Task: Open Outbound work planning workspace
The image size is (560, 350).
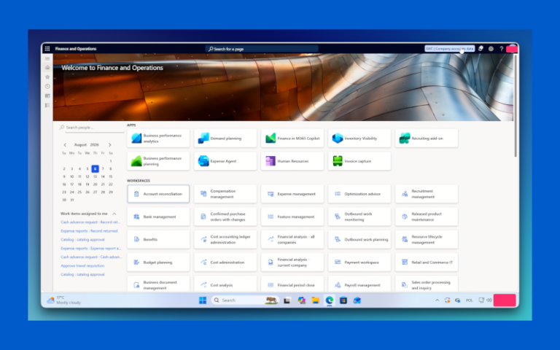Action: click(359, 240)
